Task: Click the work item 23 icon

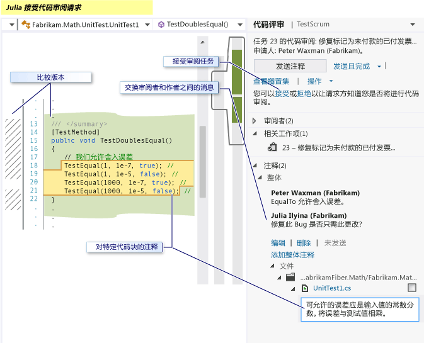Action: [x=272, y=147]
